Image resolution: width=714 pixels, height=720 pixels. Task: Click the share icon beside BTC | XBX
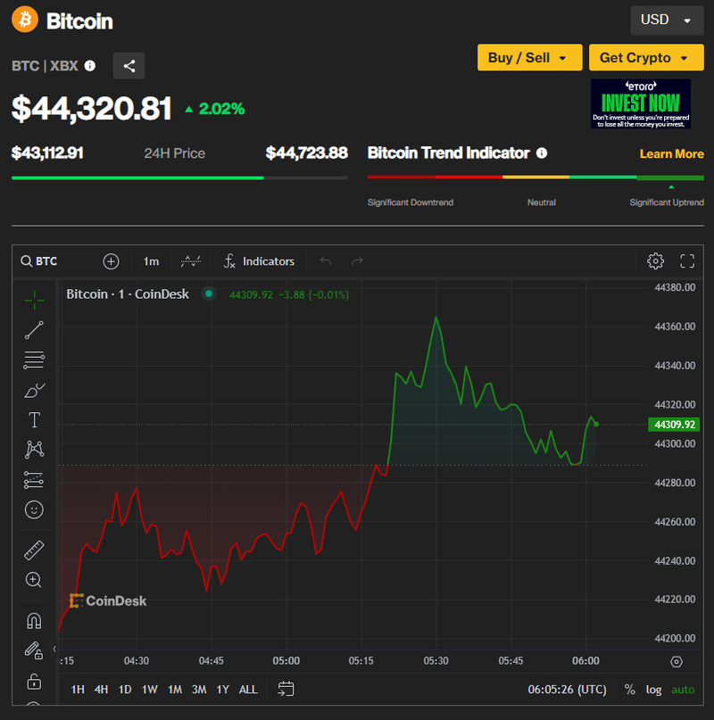(129, 65)
